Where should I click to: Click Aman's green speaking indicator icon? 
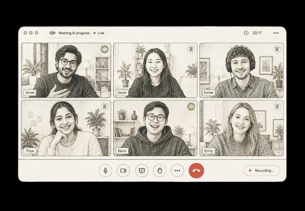[105, 49]
